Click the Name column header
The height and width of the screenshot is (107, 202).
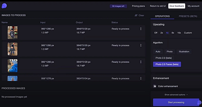(x=5, y=22)
